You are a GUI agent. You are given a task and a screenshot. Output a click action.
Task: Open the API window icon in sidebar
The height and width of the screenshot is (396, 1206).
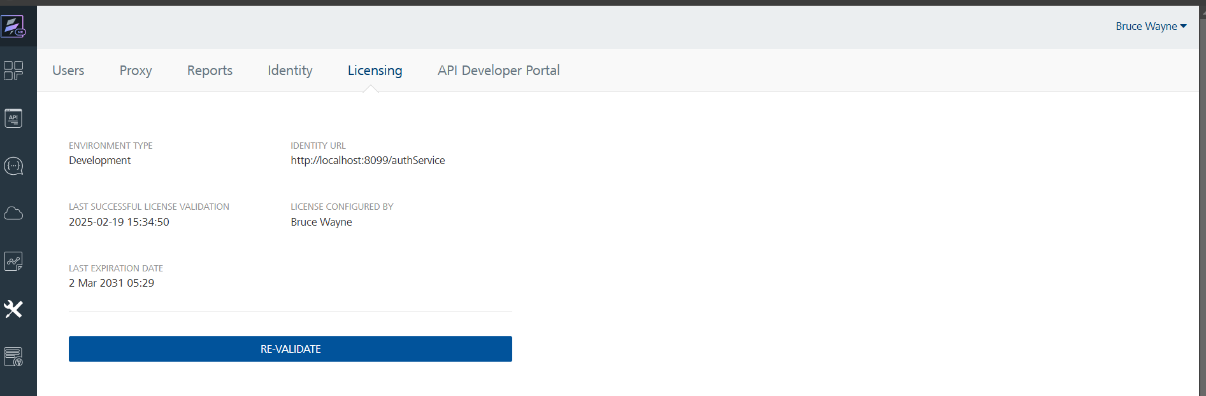pyautogui.click(x=13, y=118)
